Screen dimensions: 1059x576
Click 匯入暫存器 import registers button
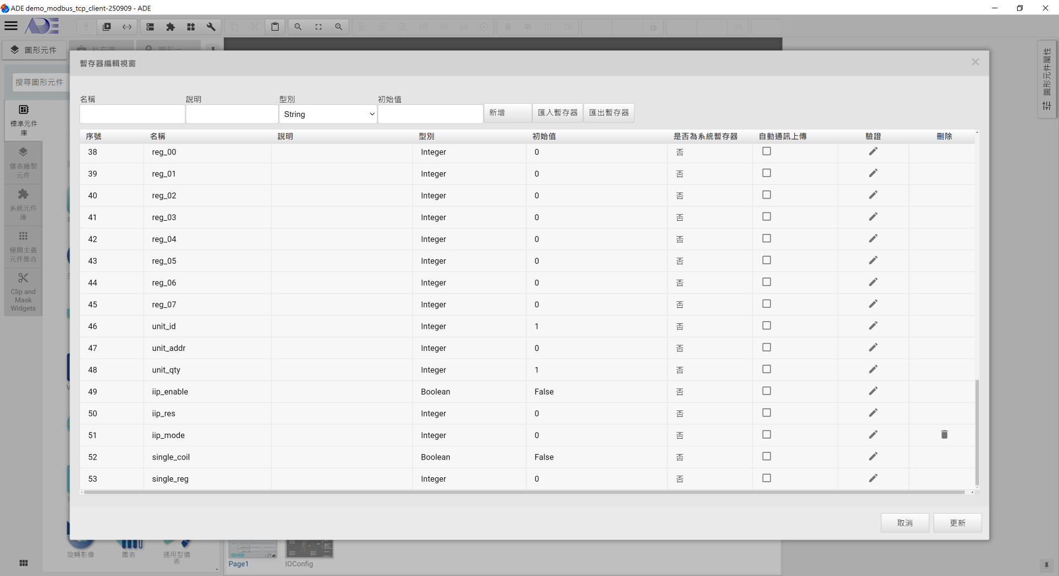(557, 113)
